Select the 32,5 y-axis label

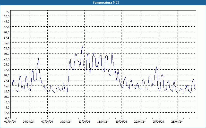coord(7,48)
